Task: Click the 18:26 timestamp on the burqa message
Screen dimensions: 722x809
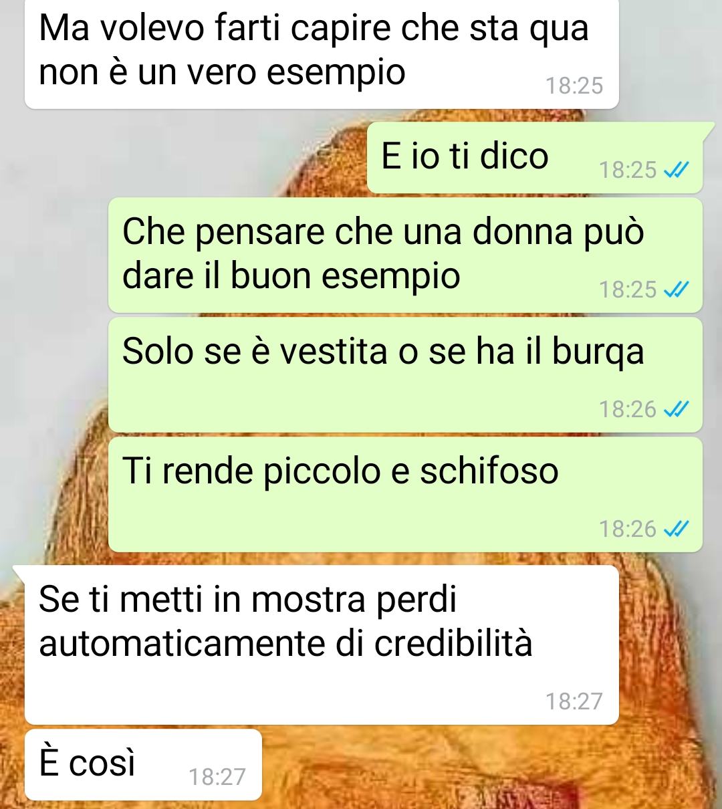Action: click(628, 409)
